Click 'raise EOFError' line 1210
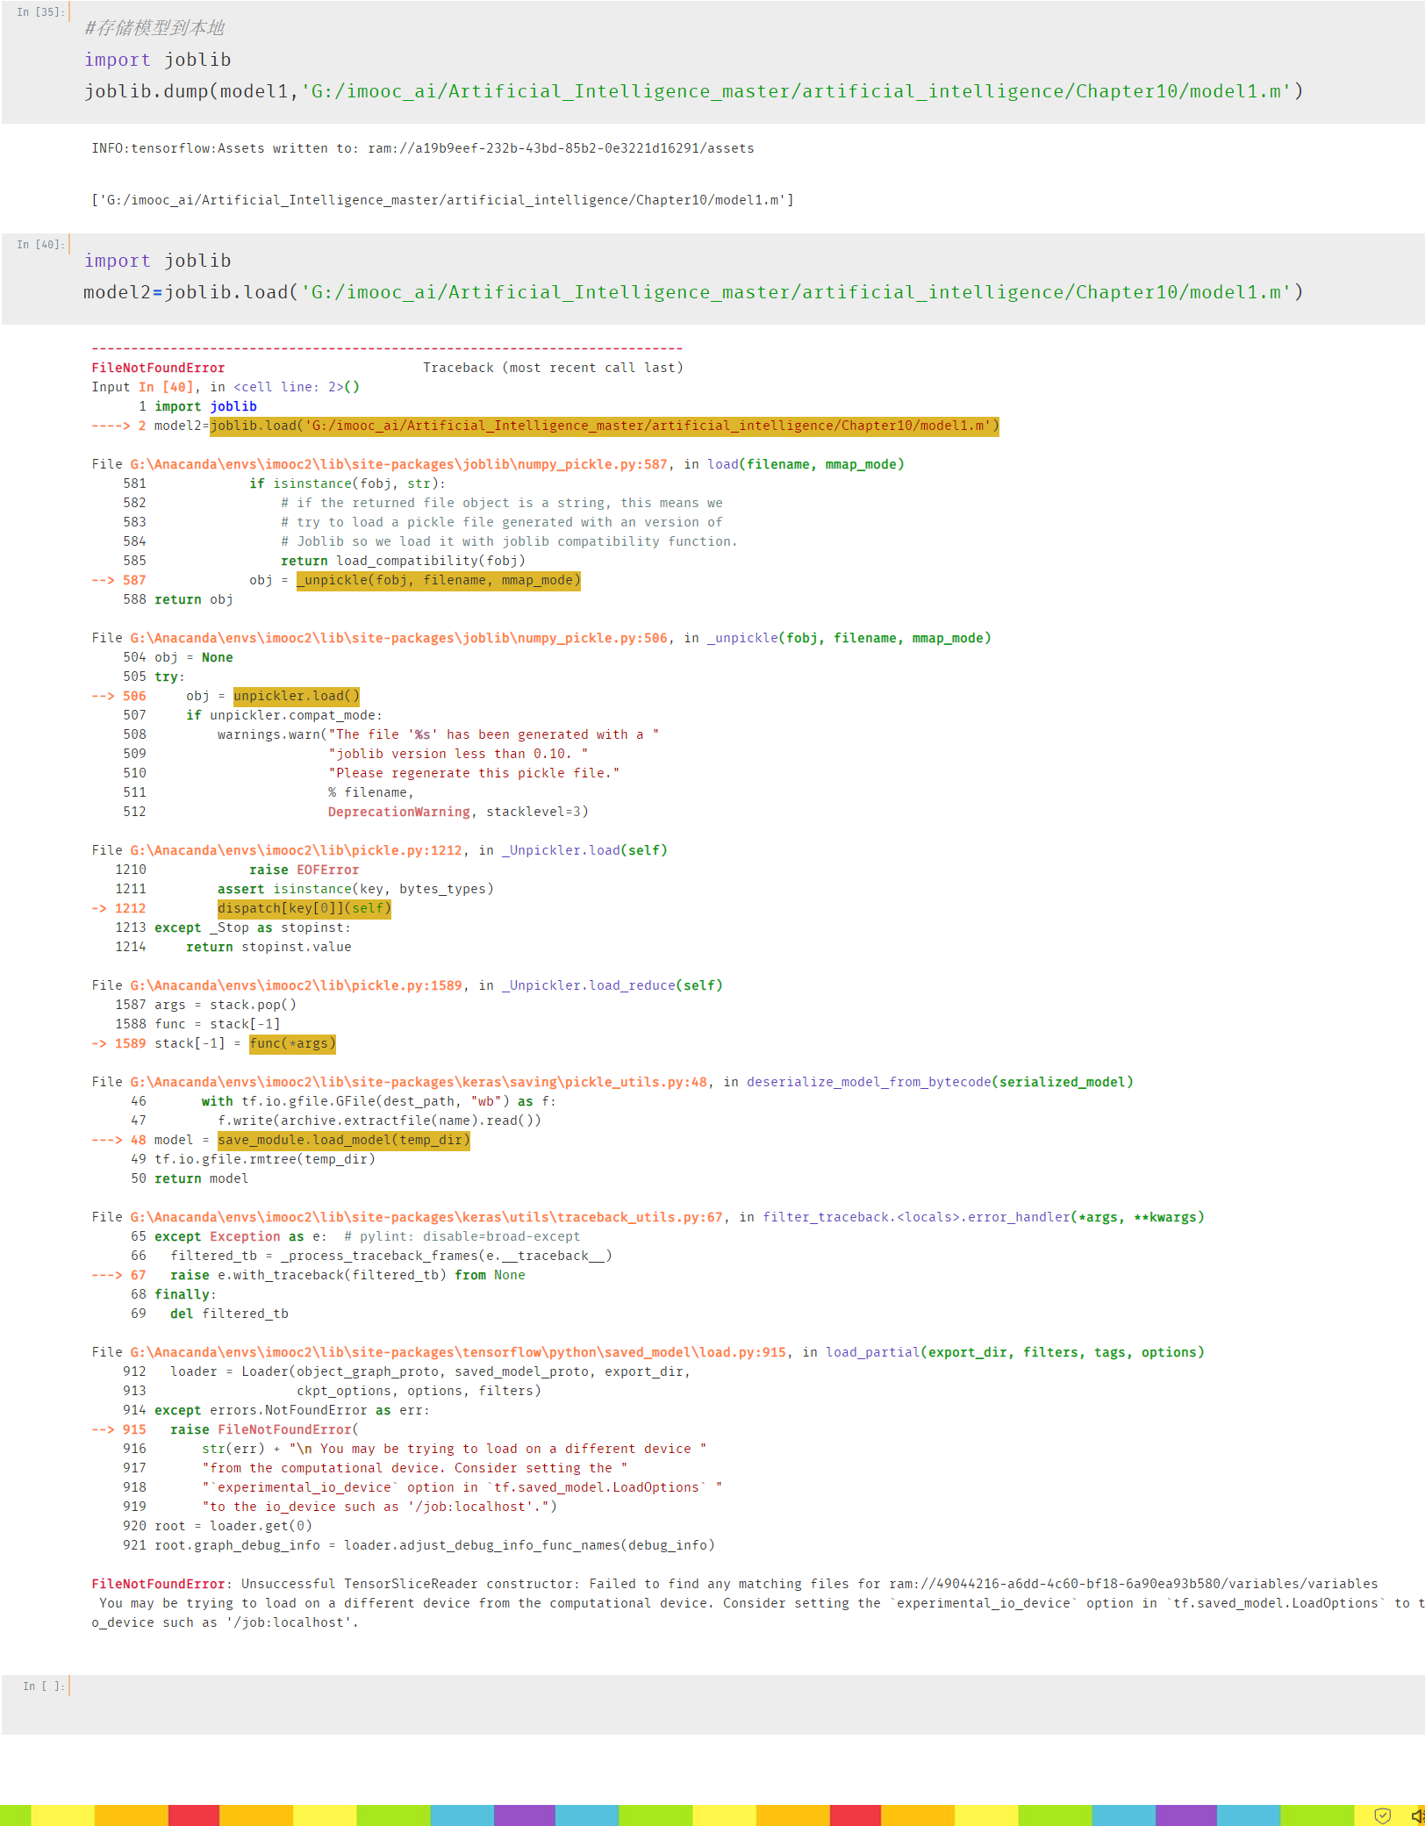Viewport: 1425px width, 1826px height. [x=304, y=870]
